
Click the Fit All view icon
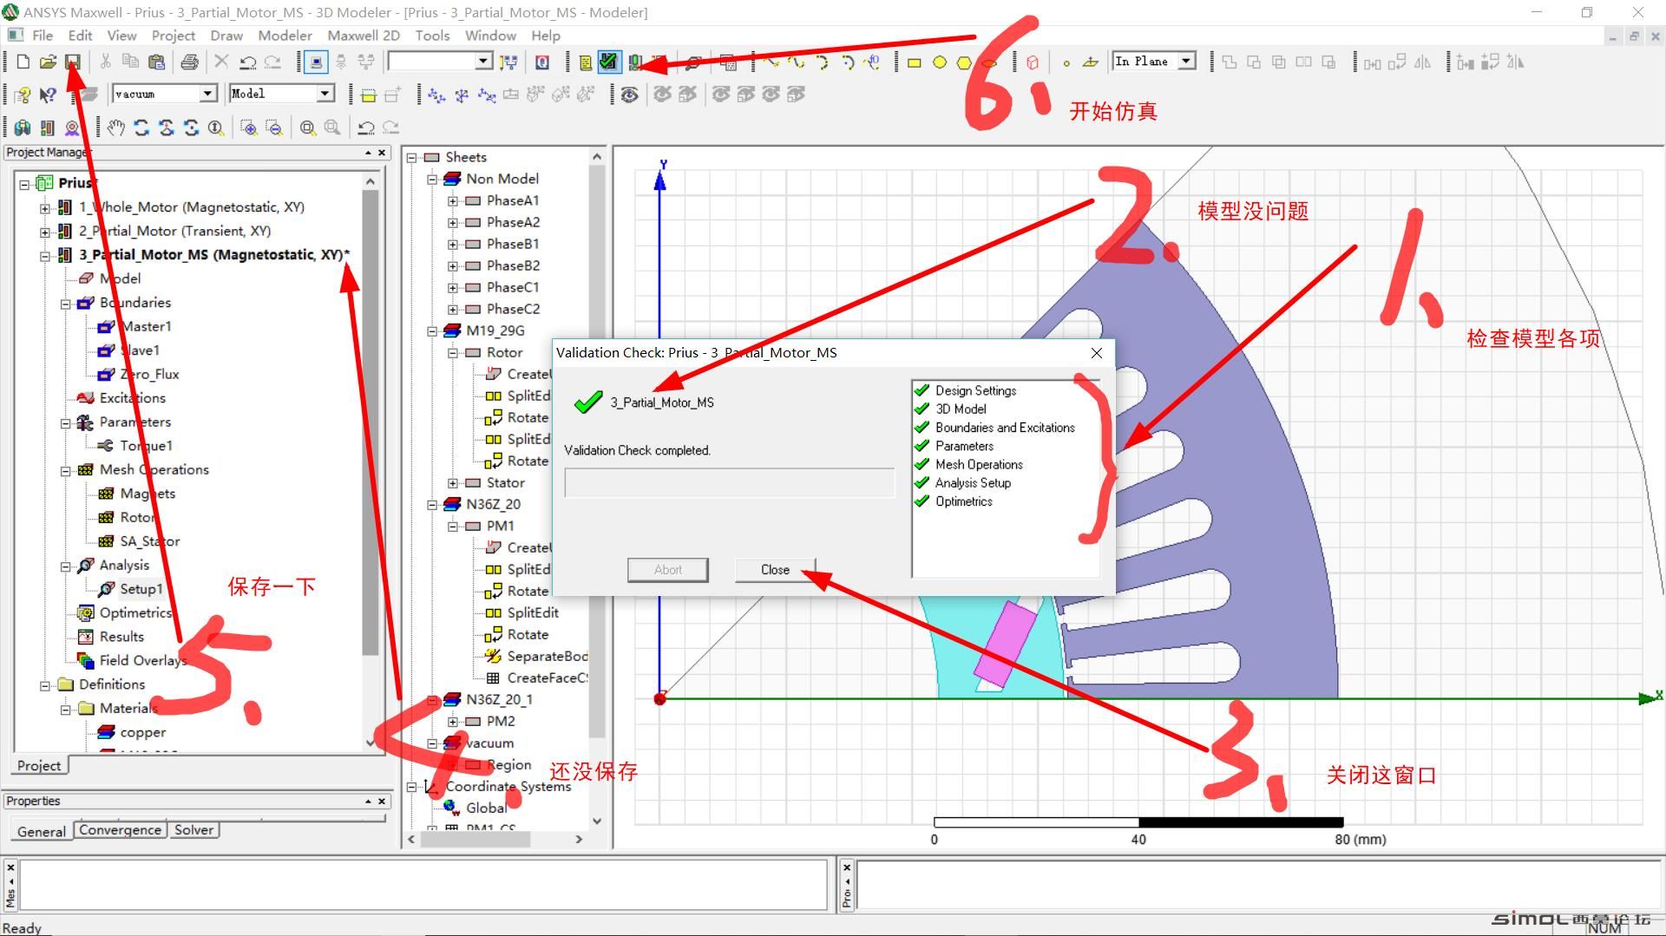[307, 128]
